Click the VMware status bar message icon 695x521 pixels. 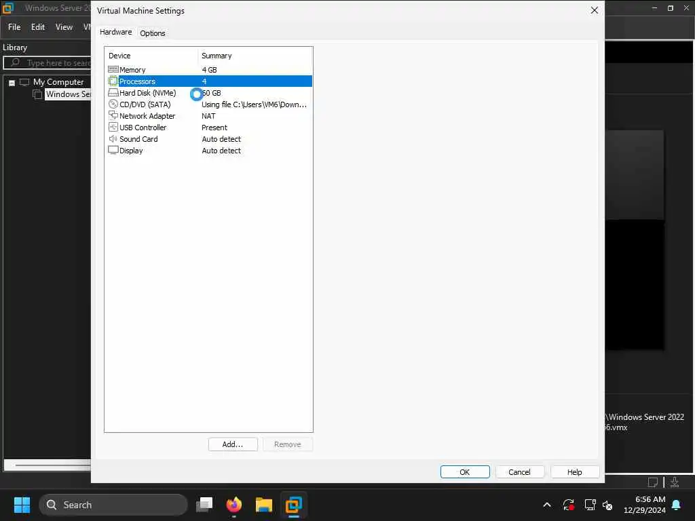652,482
